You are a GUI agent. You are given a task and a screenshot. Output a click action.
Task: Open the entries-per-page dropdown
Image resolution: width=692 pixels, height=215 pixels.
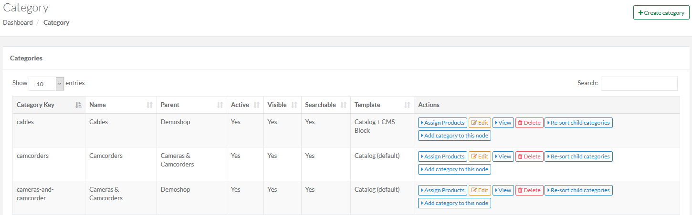(46, 84)
